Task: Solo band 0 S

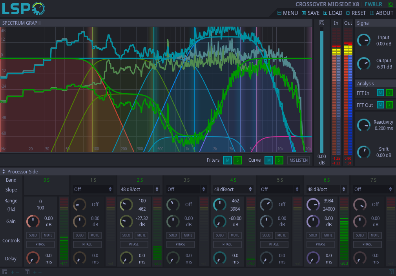Action: 33,235
